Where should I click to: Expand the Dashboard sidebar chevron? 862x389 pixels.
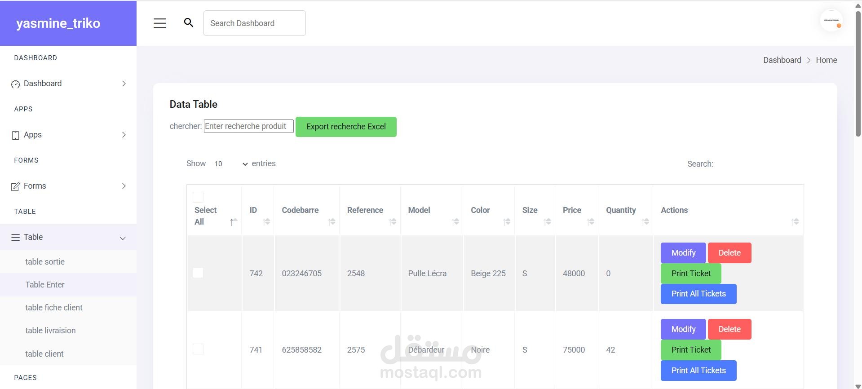pos(124,84)
